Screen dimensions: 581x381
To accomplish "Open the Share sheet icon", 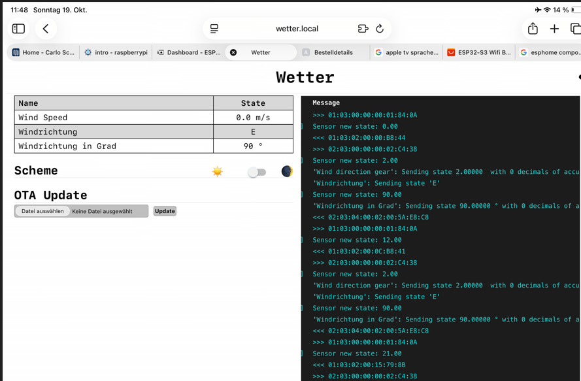I will pos(533,29).
